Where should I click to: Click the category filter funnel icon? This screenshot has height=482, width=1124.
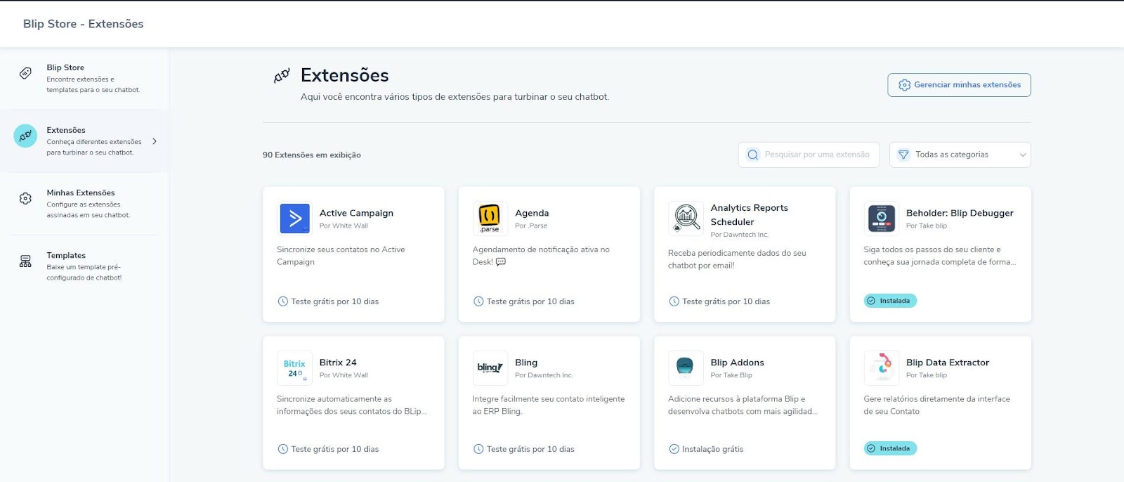coord(903,155)
